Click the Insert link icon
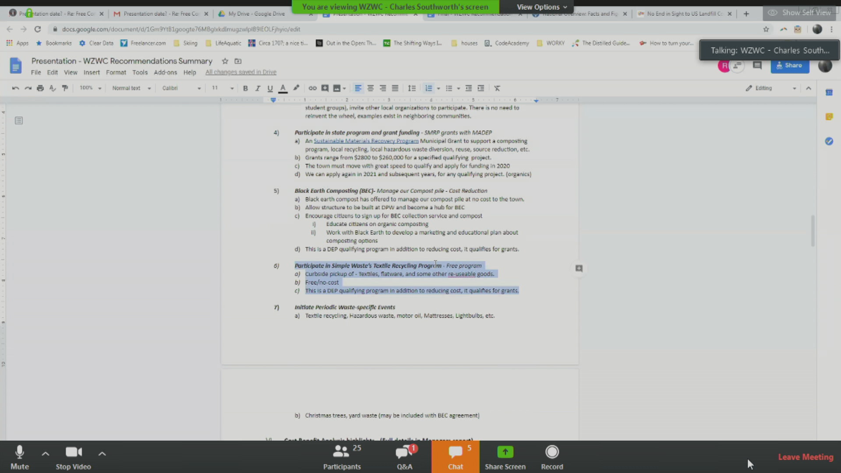Viewport: 841px width, 473px height. tap(312, 88)
